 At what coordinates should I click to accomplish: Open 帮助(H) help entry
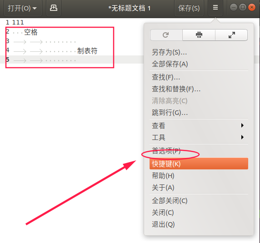click(x=199, y=176)
